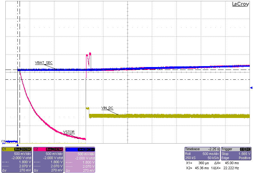Screen dimensions: 253x173
Task: Click C1's 1.800 V cursor reading
Action: pos(25,162)
